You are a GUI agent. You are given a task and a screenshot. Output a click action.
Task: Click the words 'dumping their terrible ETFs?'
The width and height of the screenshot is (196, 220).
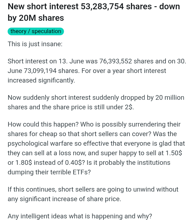[x=49, y=172]
